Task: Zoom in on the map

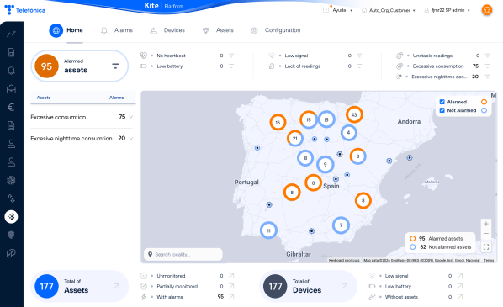Action: coord(486,224)
